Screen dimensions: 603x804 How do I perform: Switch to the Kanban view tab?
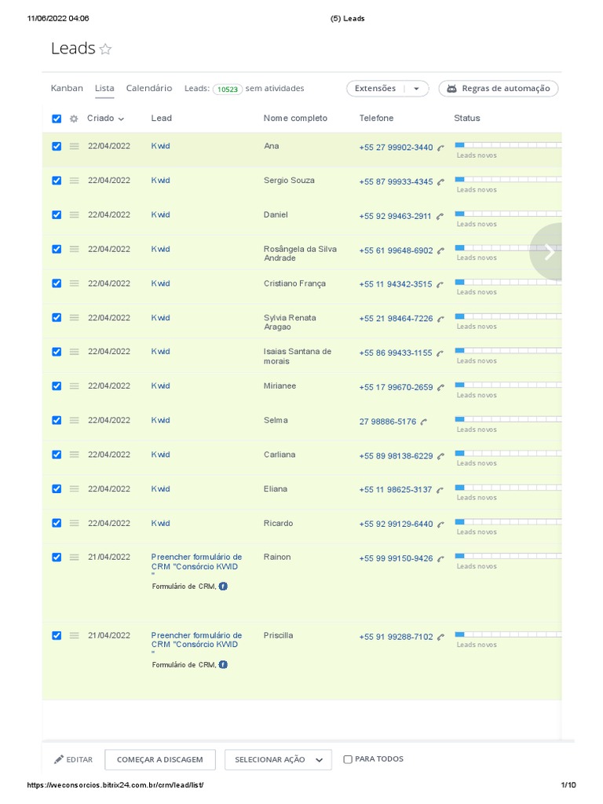67,89
